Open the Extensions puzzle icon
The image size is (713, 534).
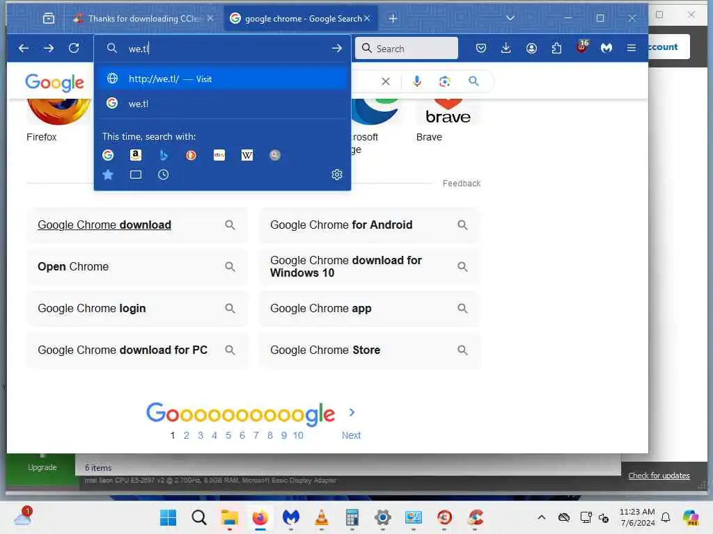pyautogui.click(x=556, y=48)
